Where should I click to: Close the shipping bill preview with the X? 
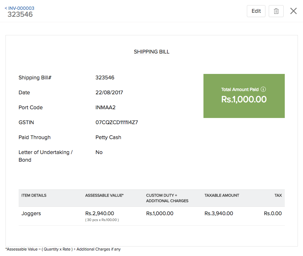coord(293,11)
